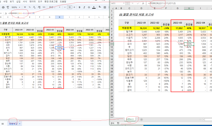Select the 17,002 total cell in Excel

pyautogui.click(x=177, y=28)
